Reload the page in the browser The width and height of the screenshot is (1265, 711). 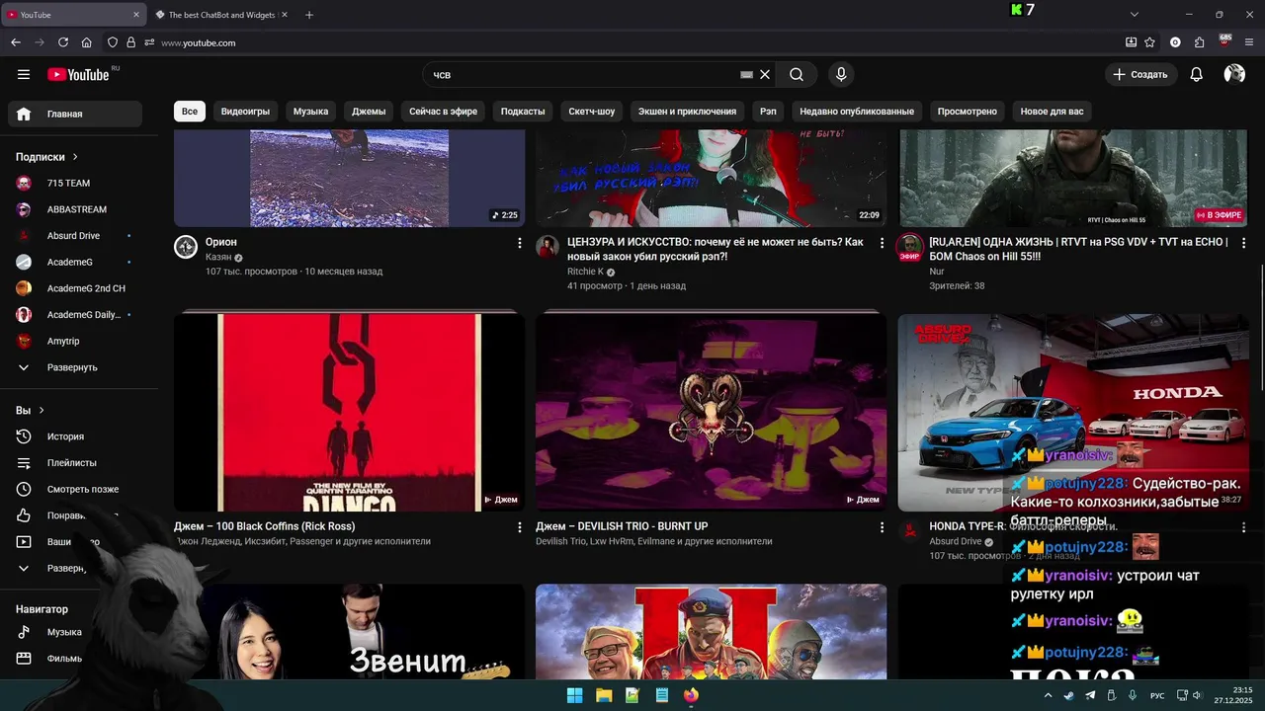tap(63, 42)
